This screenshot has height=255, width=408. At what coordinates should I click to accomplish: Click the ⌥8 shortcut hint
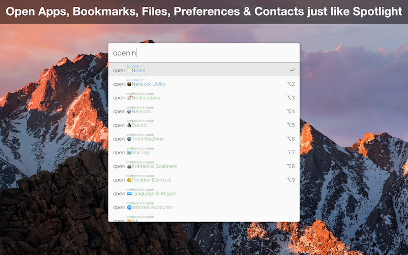click(x=291, y=166)
